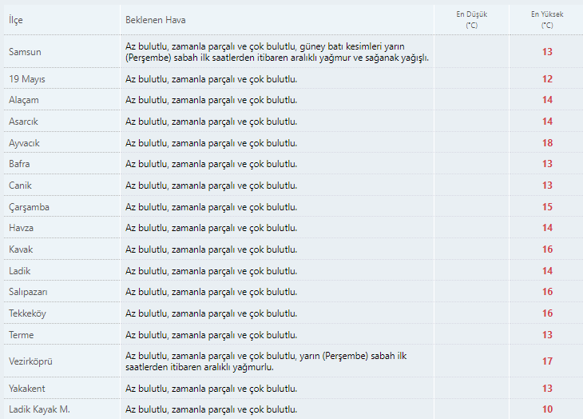This screenshot has height=419, width=583.
Task: Click Samsun's high temperature 13
Action: [547, 52]
